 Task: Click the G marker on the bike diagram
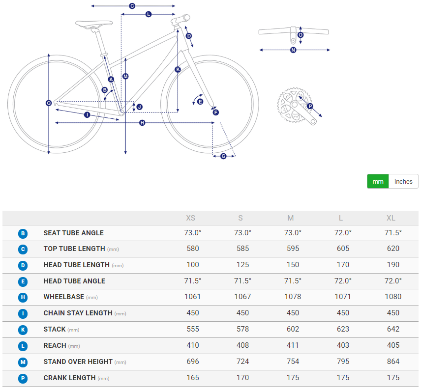223,156
